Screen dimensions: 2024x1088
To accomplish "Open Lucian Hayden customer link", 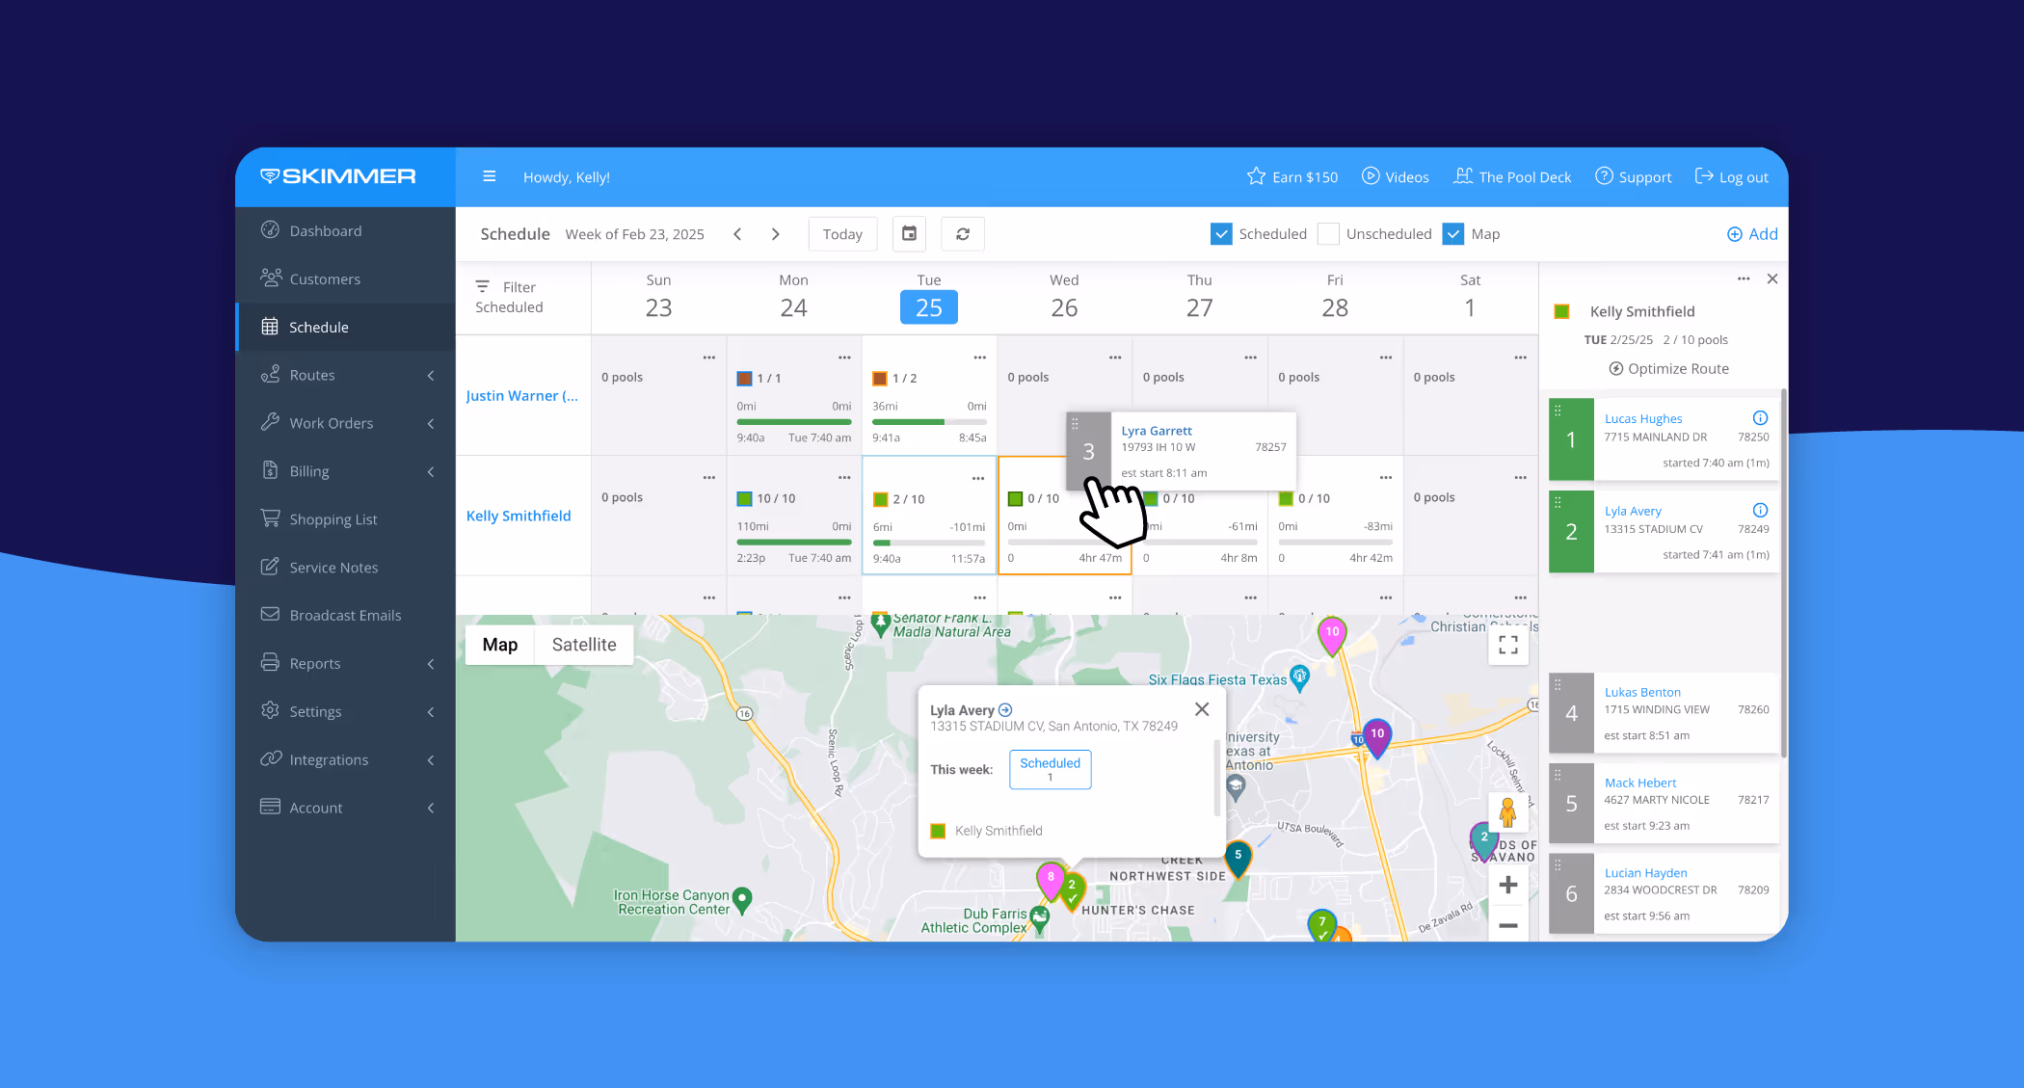I will click(x=1645, y=872).
